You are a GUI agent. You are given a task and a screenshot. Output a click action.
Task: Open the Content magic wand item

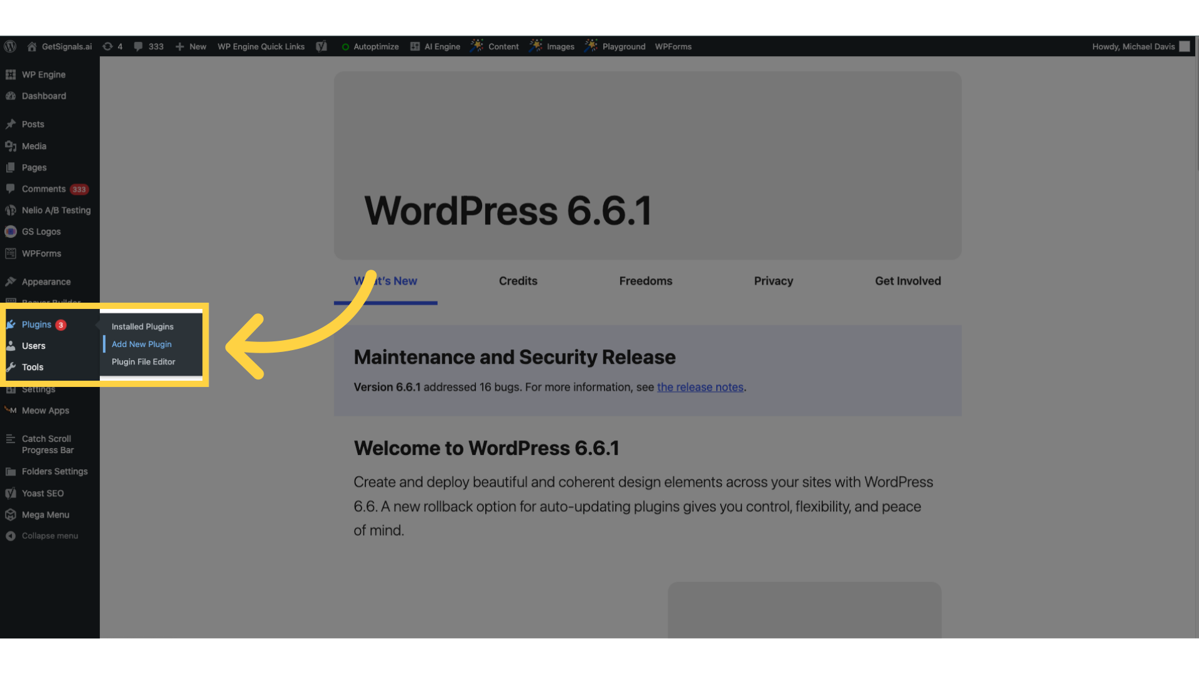coord(495,46)
